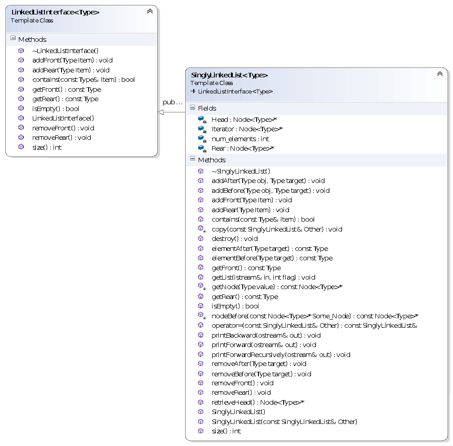Select the 'num_elements : int' field

pyautogui.click(x=240, y=139)
